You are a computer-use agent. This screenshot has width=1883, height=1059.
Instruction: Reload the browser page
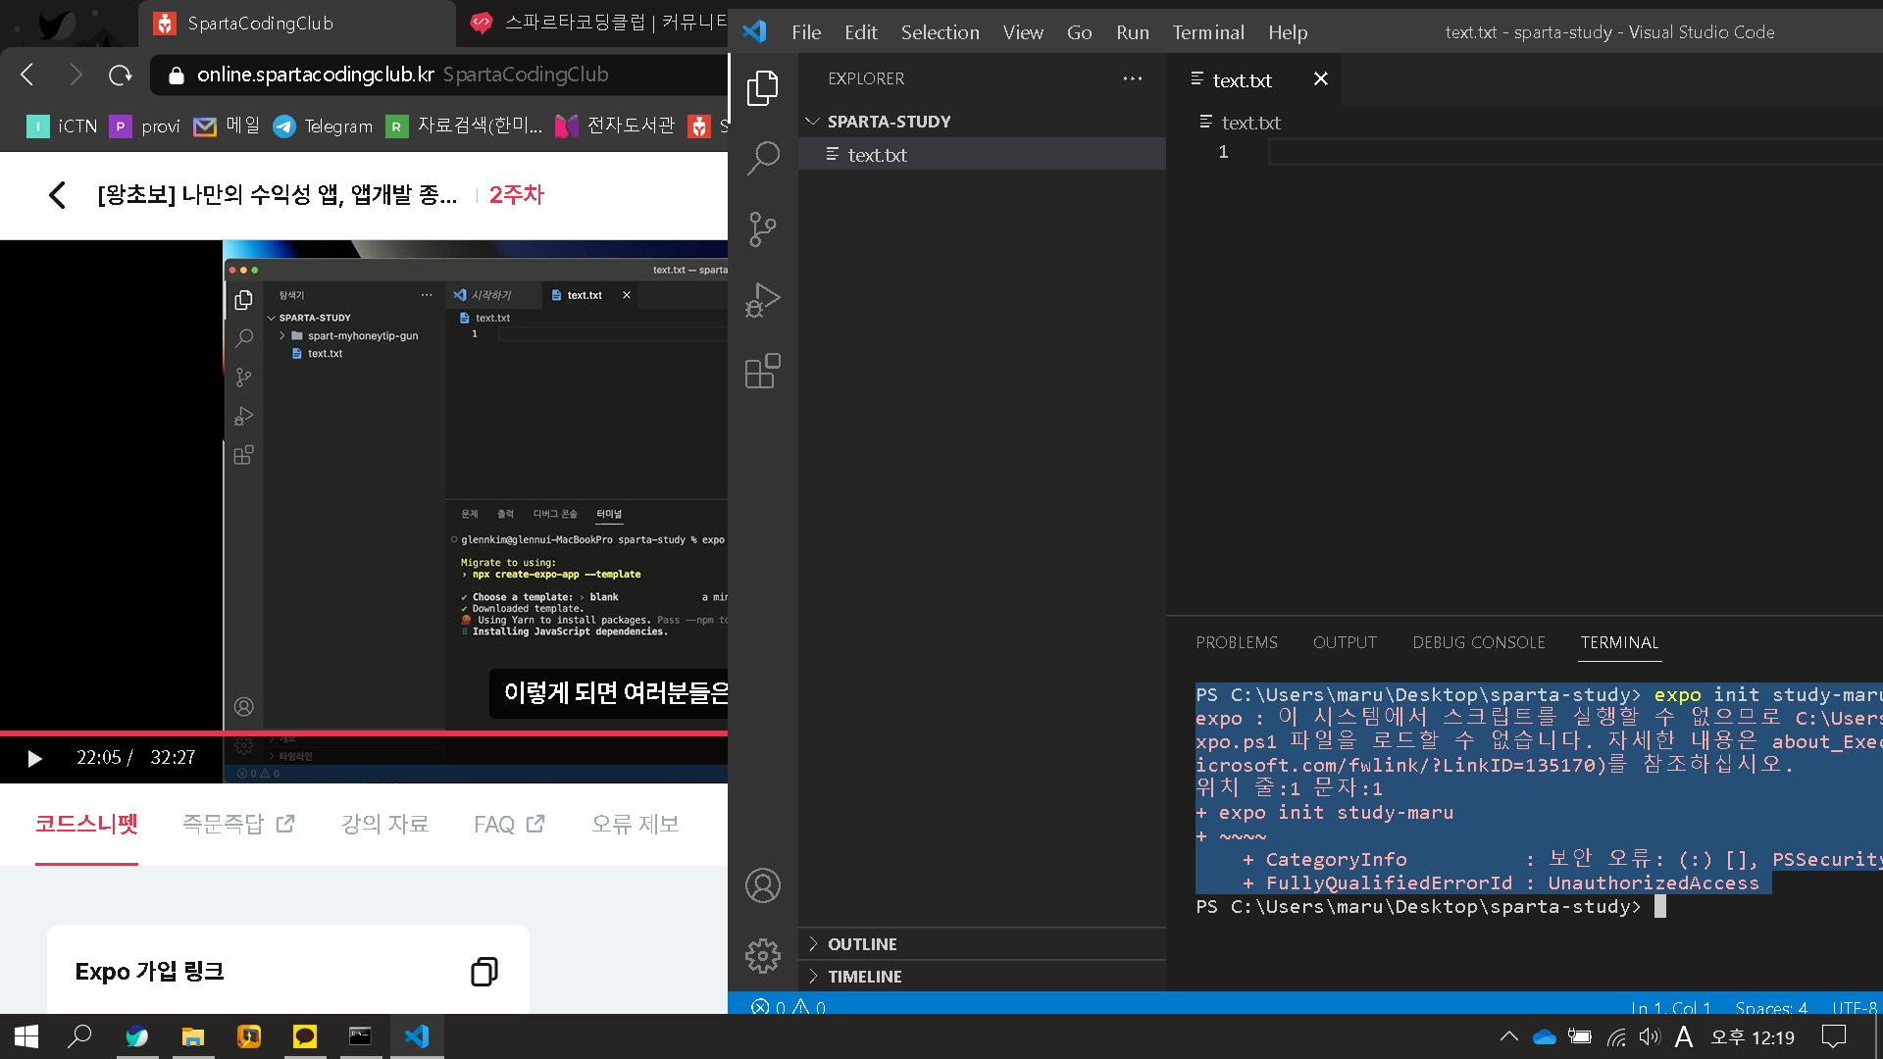coord(121,75)
